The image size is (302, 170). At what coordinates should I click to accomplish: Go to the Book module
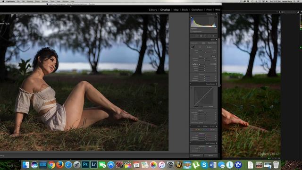tap(185, 9)
